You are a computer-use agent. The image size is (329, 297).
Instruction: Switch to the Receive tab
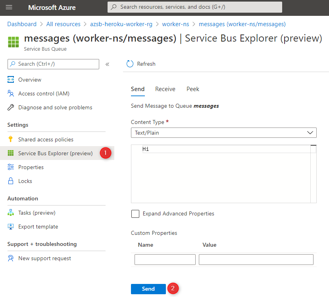165,89
